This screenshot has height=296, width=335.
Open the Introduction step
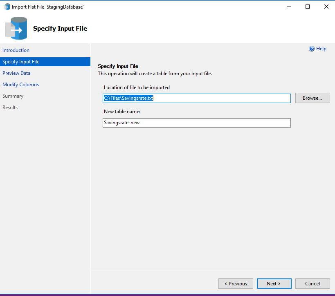[x=16, y=50]
